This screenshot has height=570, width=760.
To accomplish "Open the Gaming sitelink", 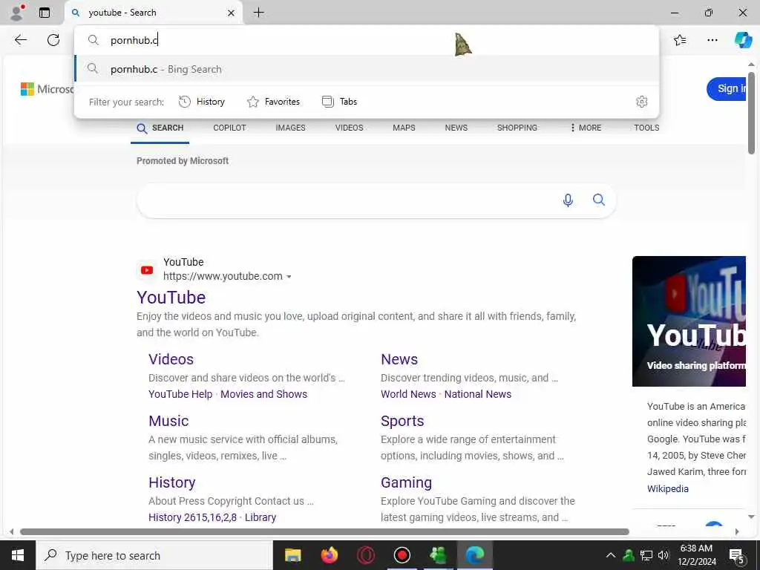I will [406, 482].
